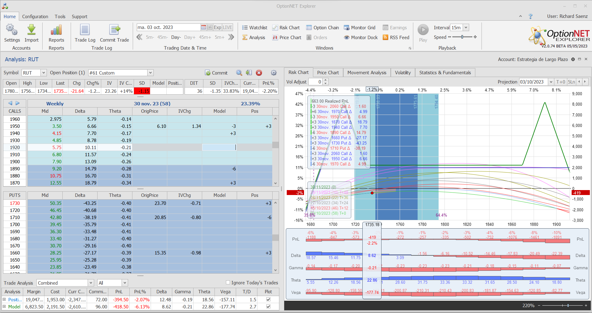The image size is (592, 313).
Task: Click the red delete position icon
Action: click(259, 73)
